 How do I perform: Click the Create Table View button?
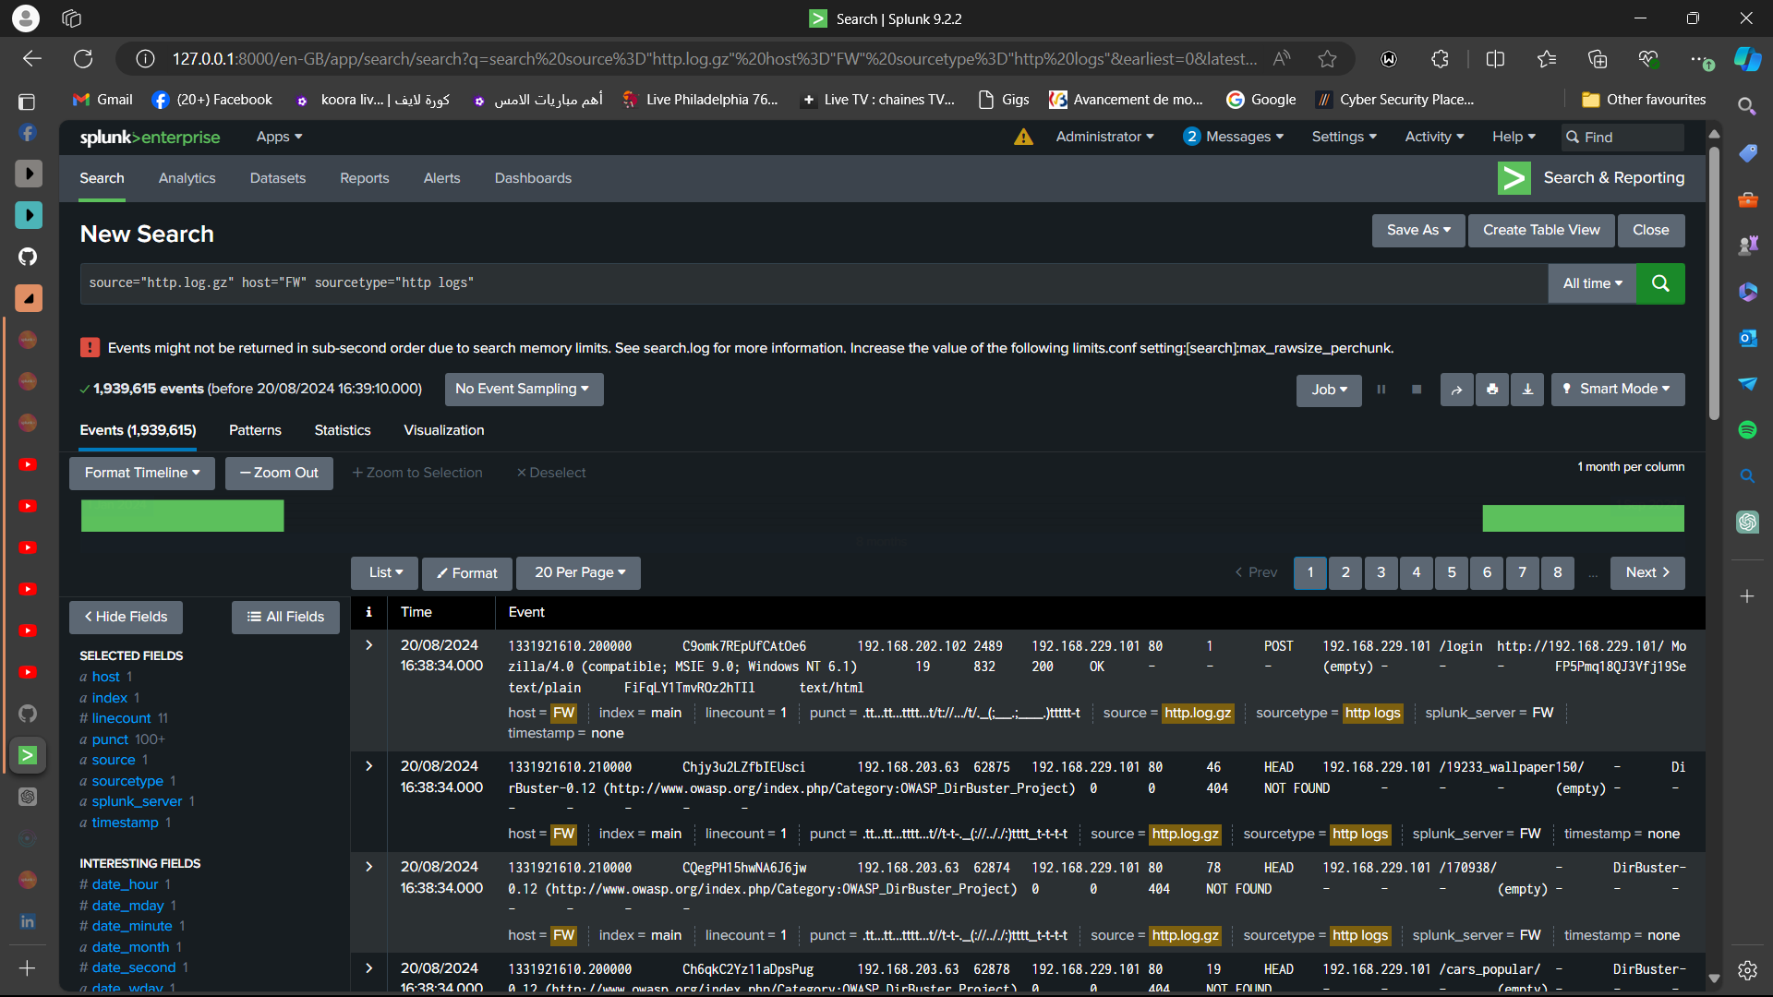1541,230
